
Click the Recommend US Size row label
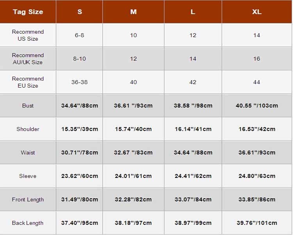[28, 35]
